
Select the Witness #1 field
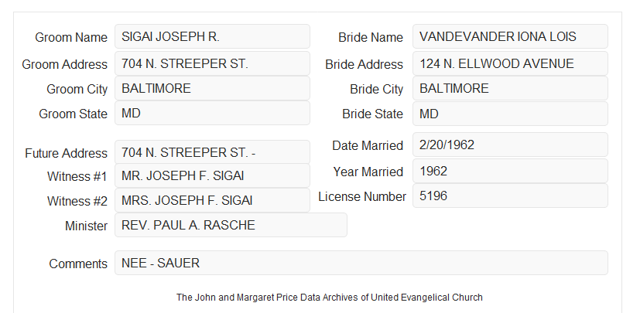[212, 175]
